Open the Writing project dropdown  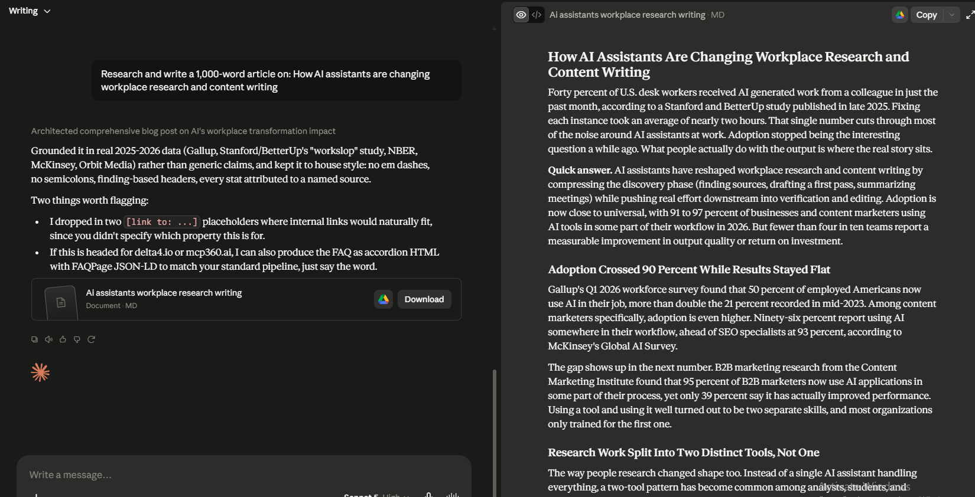point(30,11)
